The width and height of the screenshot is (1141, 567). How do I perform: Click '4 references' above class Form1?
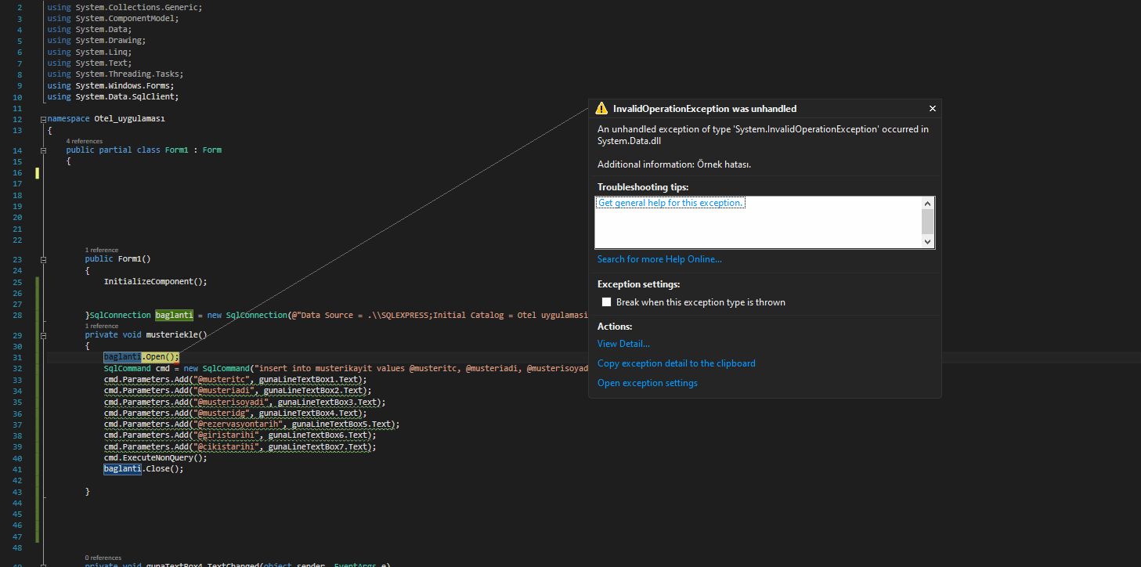click(85, 141)
